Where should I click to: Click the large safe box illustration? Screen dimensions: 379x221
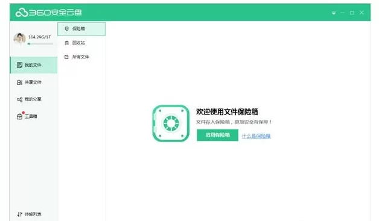(x=171, y=123)
